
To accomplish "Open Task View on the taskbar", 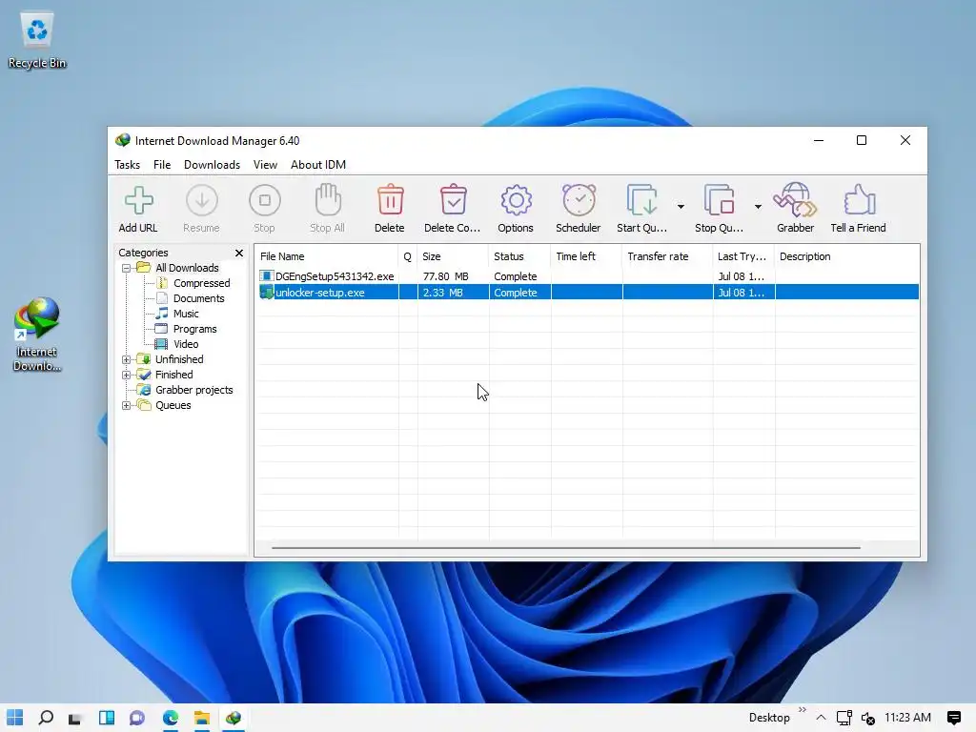I will (x=75, y=718).
